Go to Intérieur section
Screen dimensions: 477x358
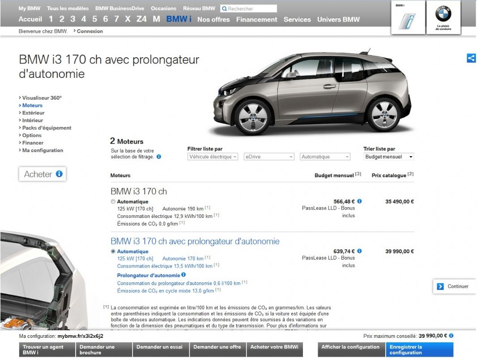click(x=32, y=120)
